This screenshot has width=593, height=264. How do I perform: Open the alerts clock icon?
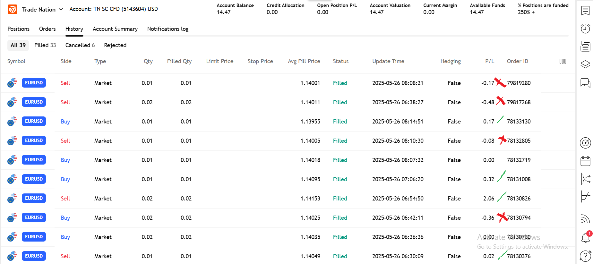[585, 29]
